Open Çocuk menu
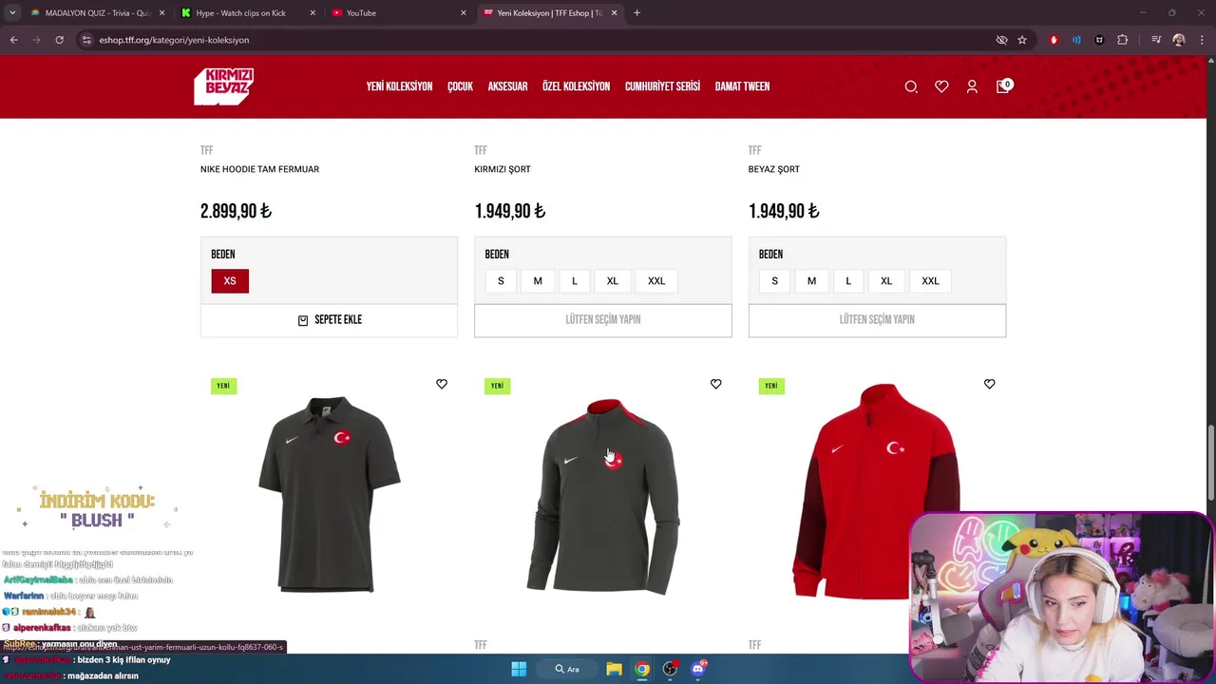 pos(460,86)
